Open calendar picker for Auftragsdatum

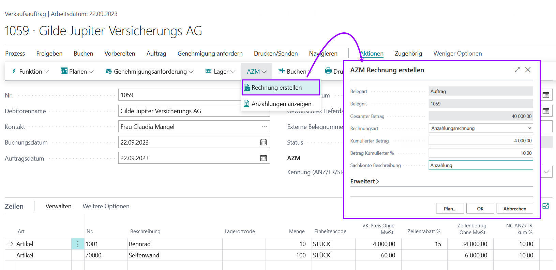[263, 158]
